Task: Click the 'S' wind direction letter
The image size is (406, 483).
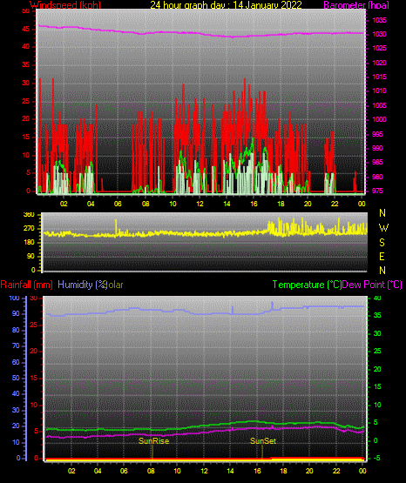Action: [382, 243]
